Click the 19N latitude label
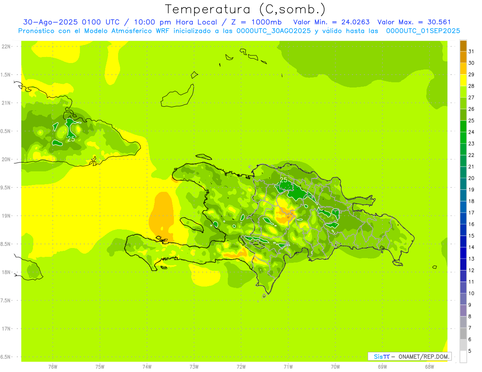This screenshot has width=482, height=372. (6, 216)
